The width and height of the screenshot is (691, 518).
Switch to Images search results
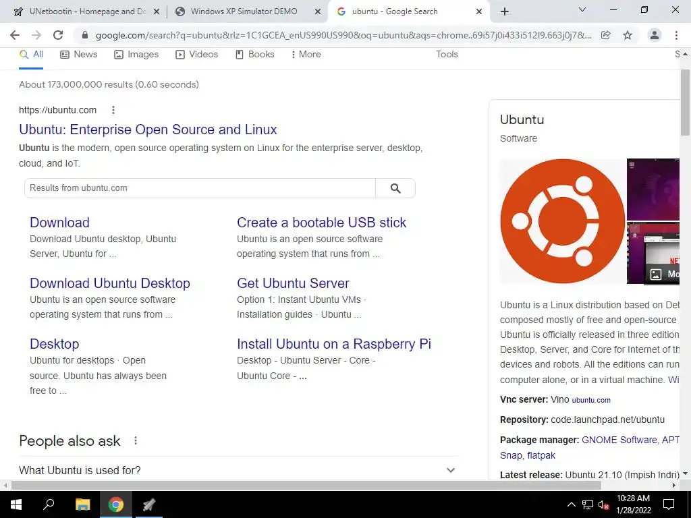point(136,55)
